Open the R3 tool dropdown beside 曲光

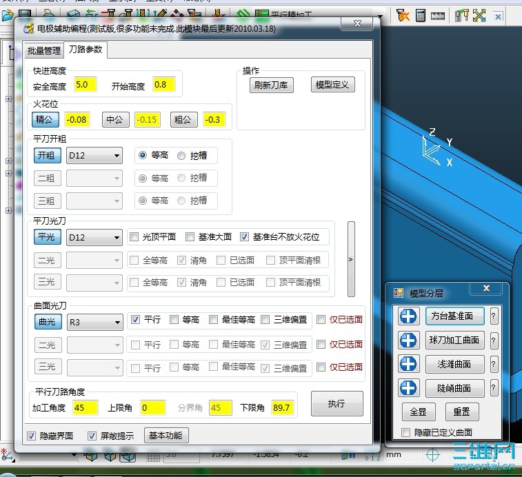(x=95, y=322)
